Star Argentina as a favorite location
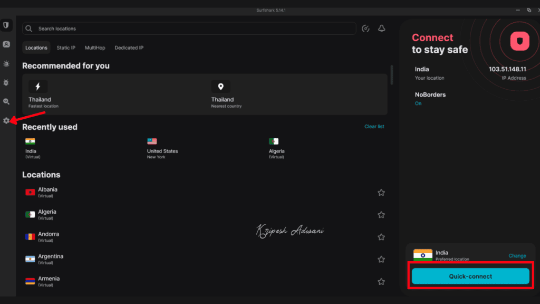 pyautogui.click(x=381, y=259)
